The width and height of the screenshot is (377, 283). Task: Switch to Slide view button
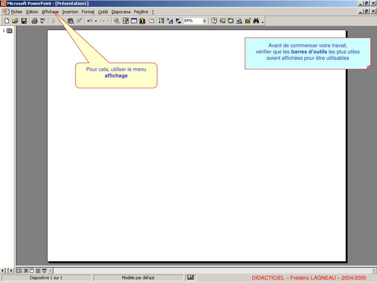point(32,271)
